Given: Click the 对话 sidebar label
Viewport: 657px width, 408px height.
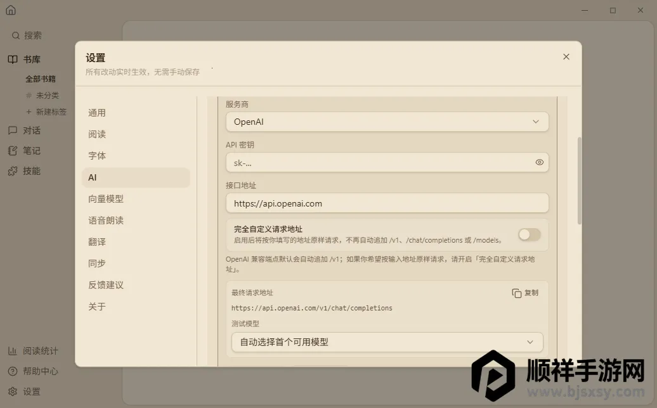Looking at the screenshot, I should [x=32, y=131].
